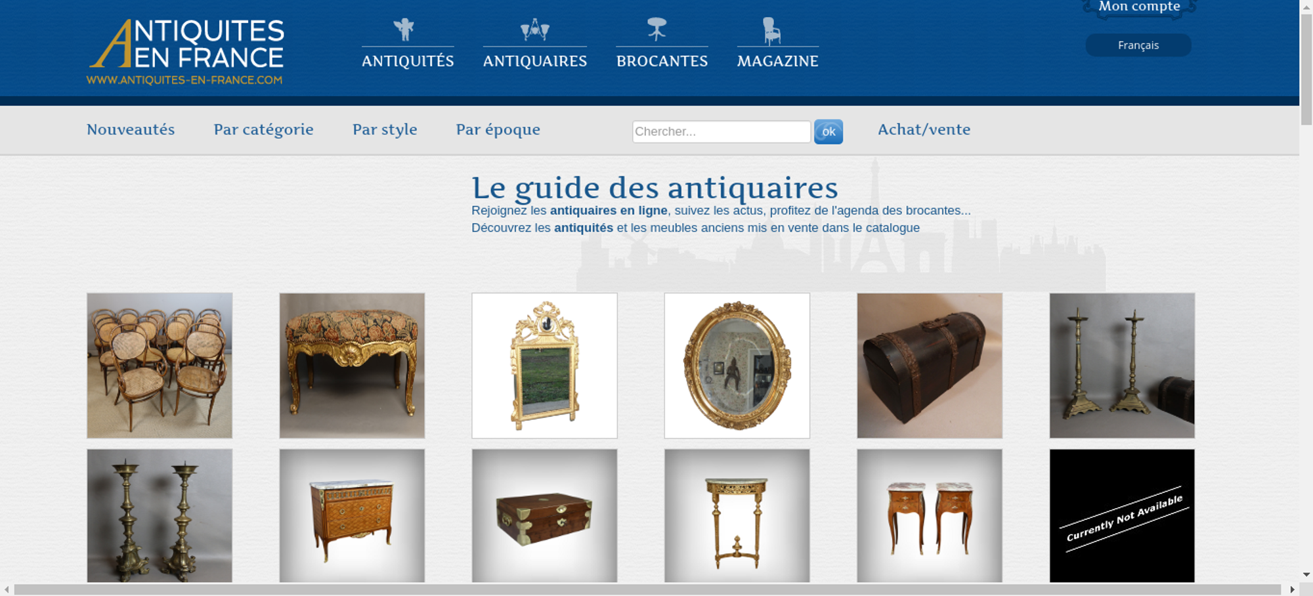1313x596 pixels.
Task: Open the dark domed chest thumbnail
Action: [x=930, y=366]
